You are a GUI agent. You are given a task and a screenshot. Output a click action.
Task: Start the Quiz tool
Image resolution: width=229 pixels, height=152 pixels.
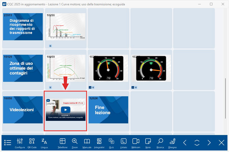[x=111, y=143]
